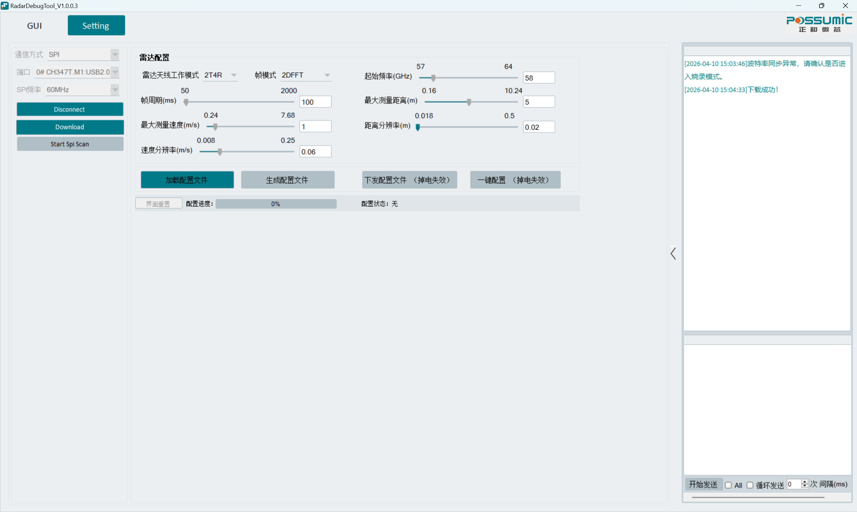Enable the All checkbox
The height and width of the screenshot is (512, 857).
[728, 485]
